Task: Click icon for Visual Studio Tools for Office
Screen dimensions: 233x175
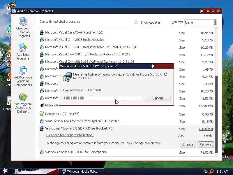Action: click(42, 121)
